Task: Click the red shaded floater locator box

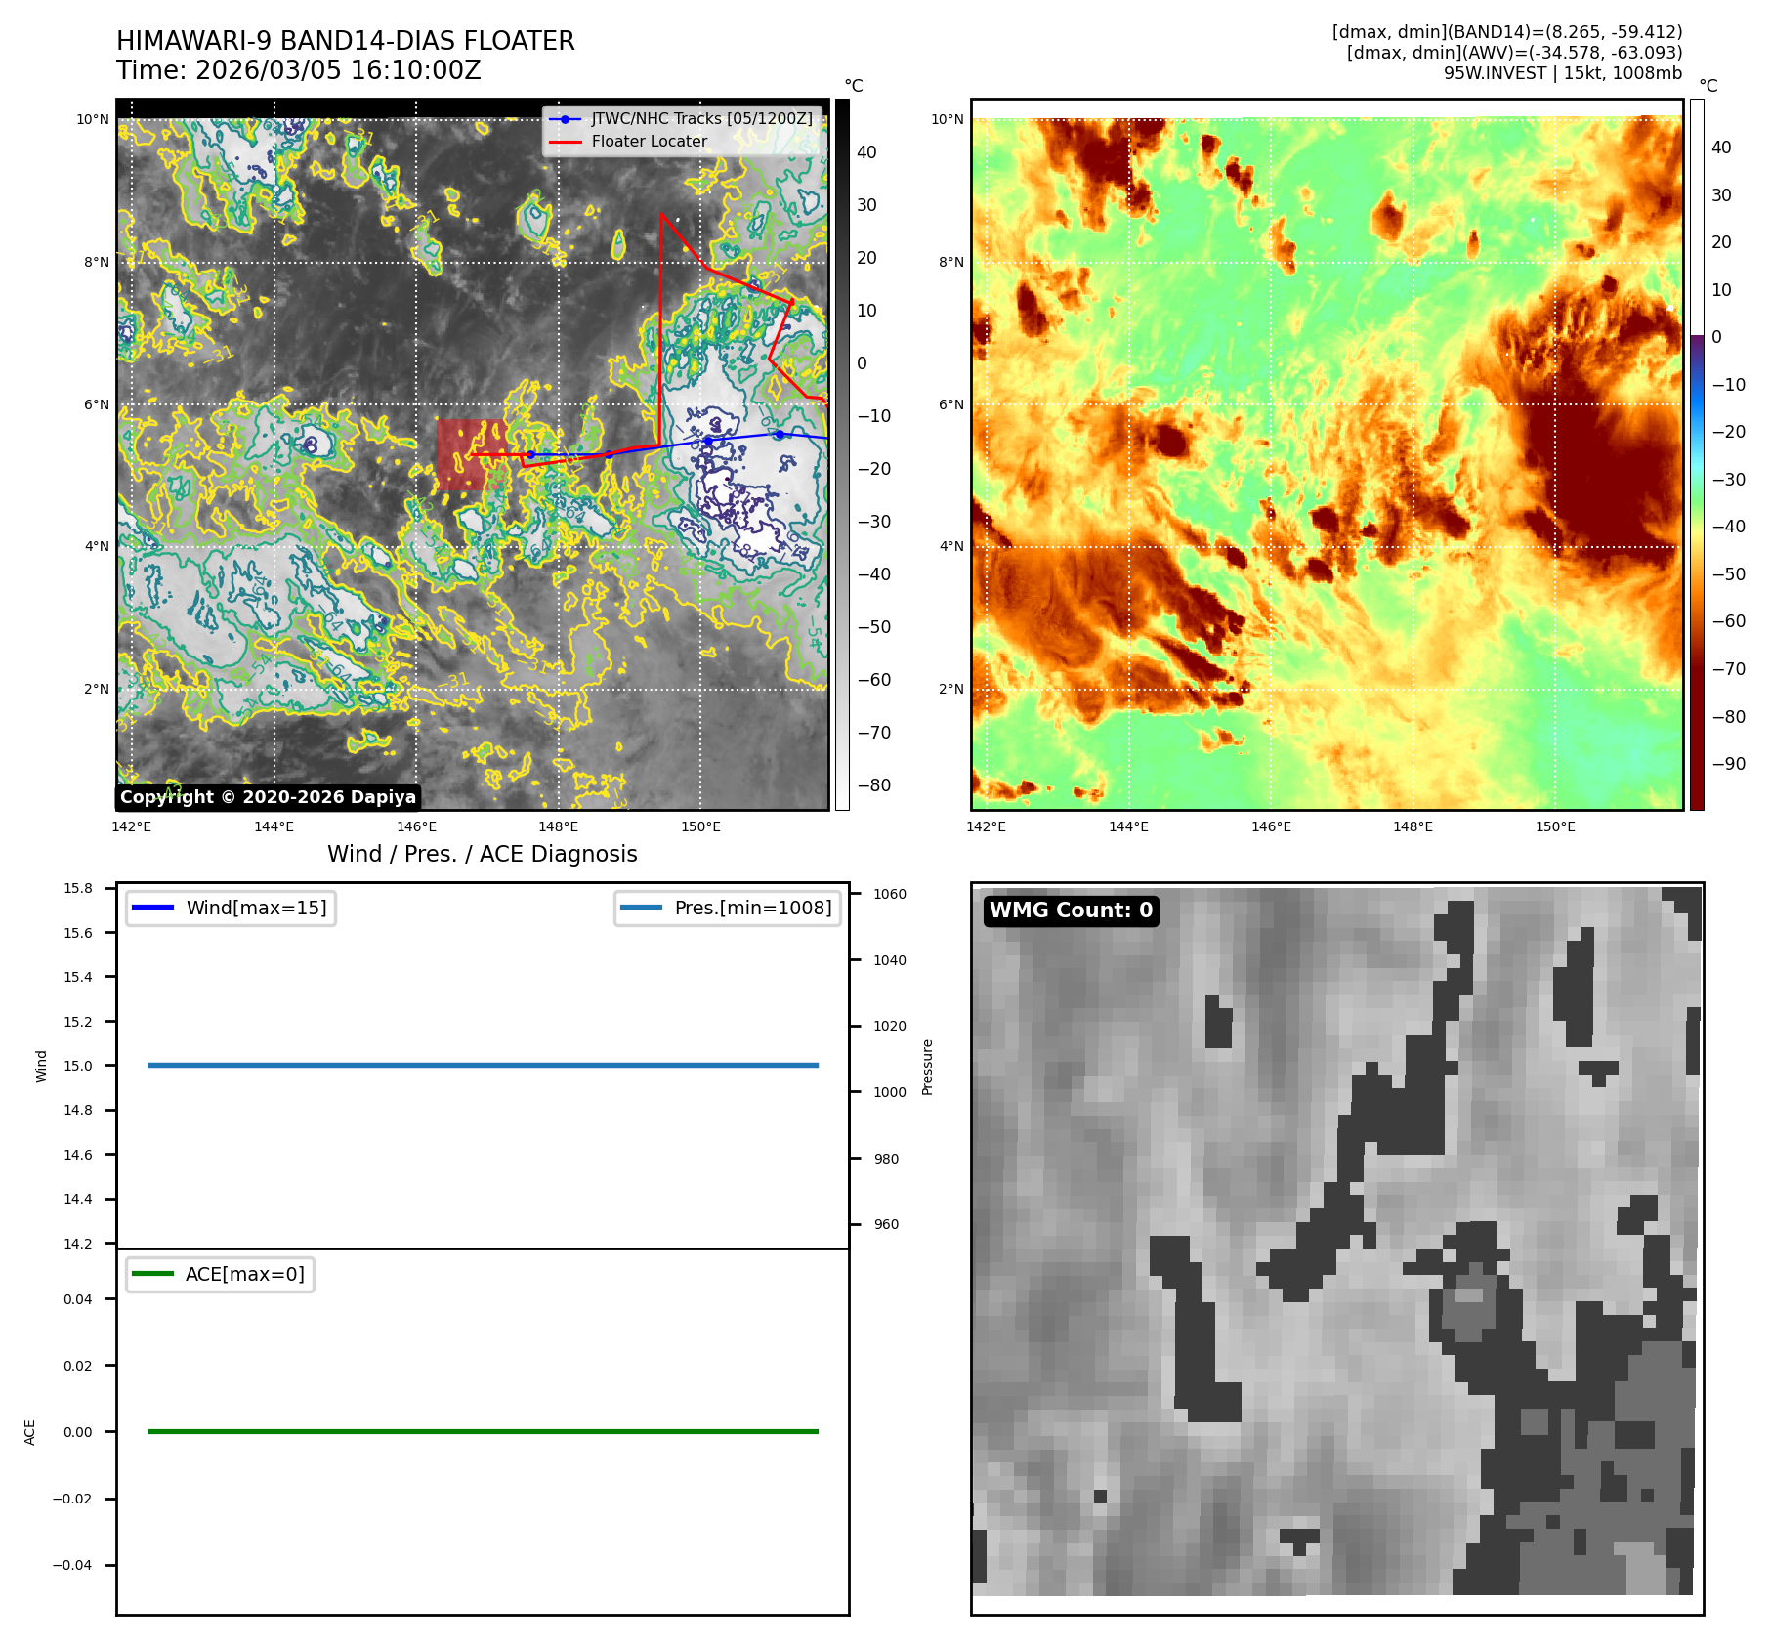Action: [x=469, y=454]
